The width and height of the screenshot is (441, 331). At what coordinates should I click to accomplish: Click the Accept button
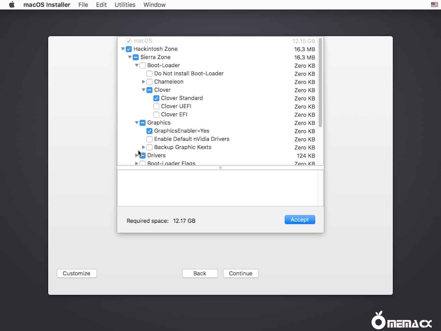[x=300, y=220]
